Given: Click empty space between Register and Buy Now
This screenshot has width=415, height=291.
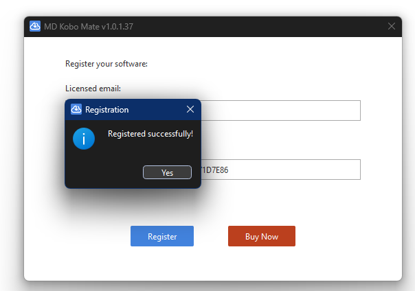Looking at the screenshot, I should pyautogui.click(x=211, y=236).
